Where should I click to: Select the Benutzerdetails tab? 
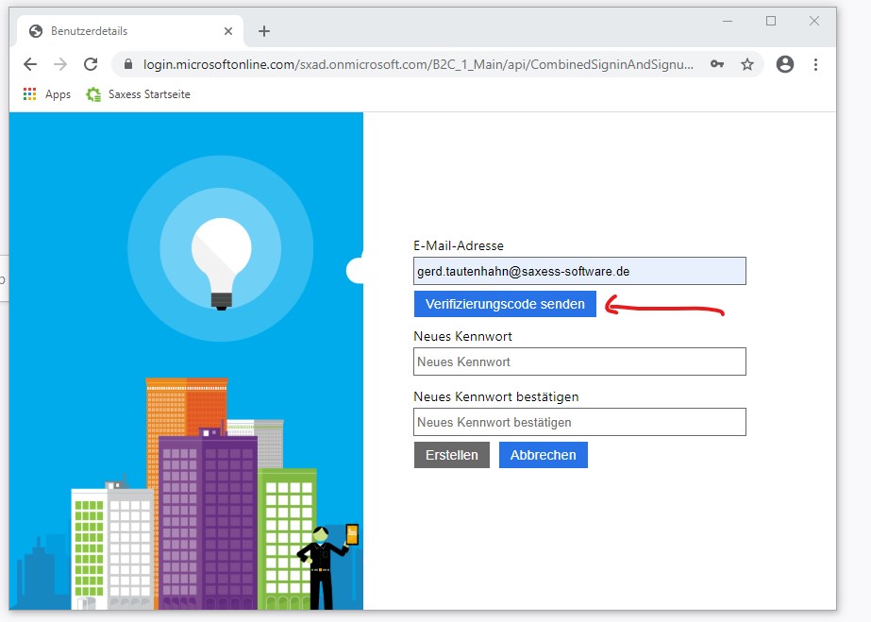123,31
